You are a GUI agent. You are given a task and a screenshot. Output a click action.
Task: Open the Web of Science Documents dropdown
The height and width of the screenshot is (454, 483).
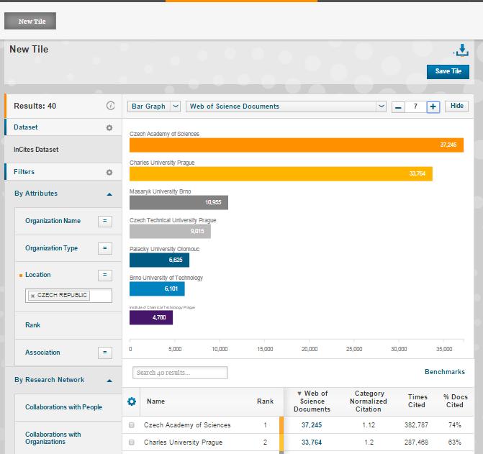pyautogui.click(x=286, y=106)
